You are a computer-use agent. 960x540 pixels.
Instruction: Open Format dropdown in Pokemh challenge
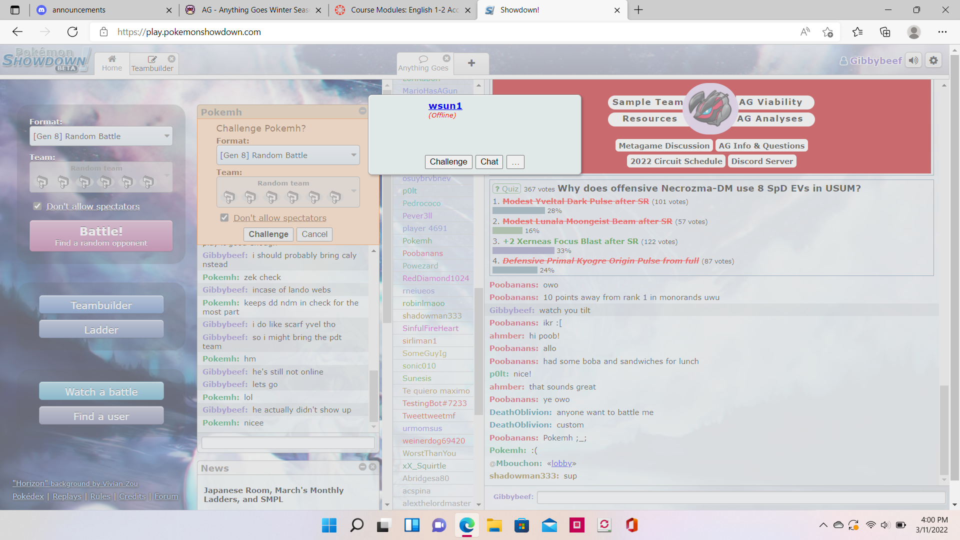pos(288,155)
